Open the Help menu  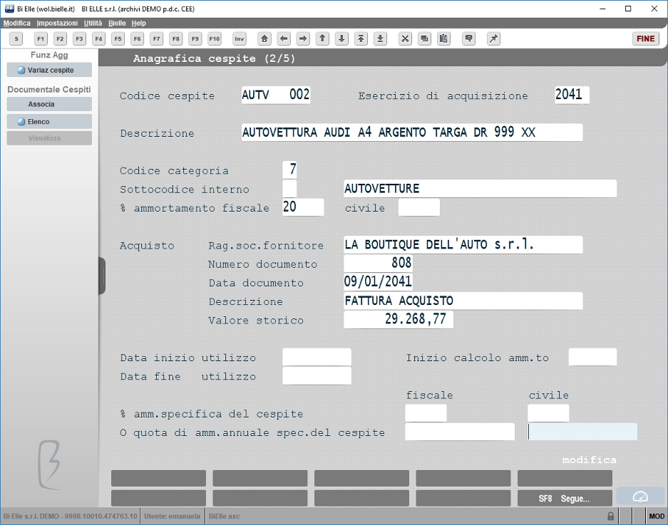pyautogui.click(x=138, y=23)
